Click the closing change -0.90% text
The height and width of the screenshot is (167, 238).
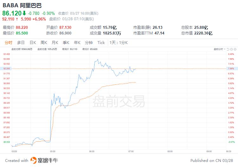pyautogui.click(x=48, y=13)
